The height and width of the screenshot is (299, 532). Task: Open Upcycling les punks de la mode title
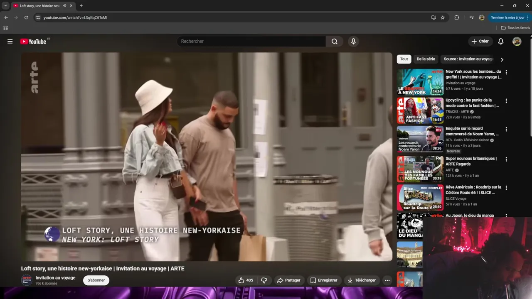coord(473,103)
